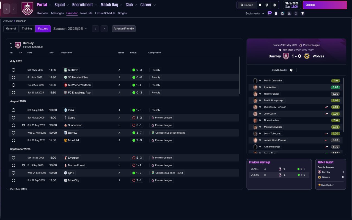Click the globe icon in the top bar

pyautogui.click(x=267, y=5)
